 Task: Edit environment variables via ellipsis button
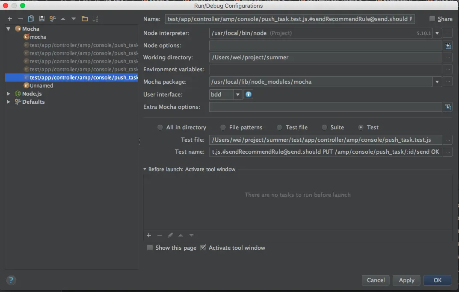point(448,70)
